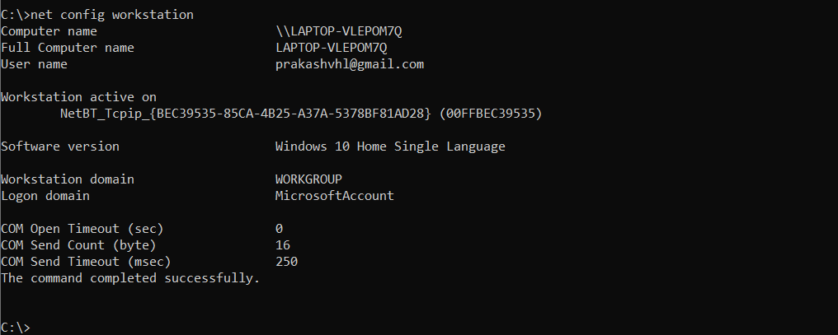Click the 'Software version' label
The height and width of the screenshot is (335, 838).
[60, 147]
